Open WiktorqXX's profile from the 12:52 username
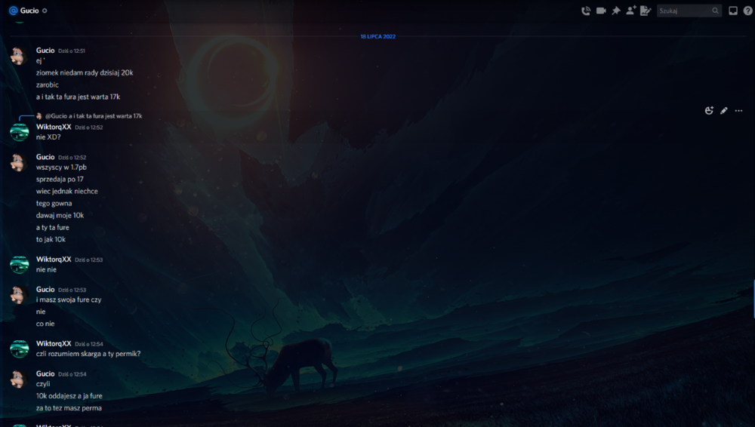Image resolution: width=755 pixels, height=427 pixels. [54, 127]
